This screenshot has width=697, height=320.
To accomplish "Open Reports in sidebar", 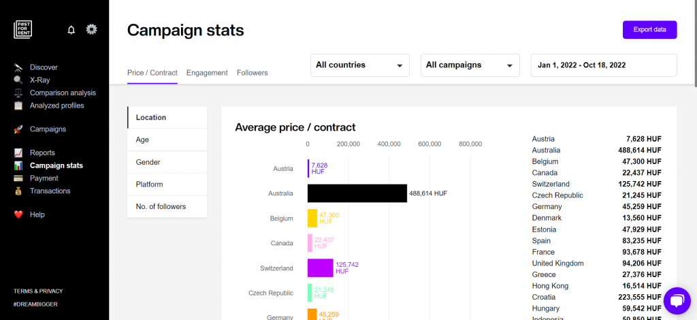I will (x=43, y=153).
